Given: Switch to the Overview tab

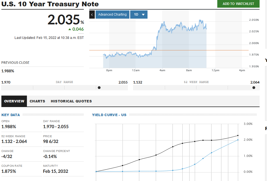Looking at the screenshot, I should (x=14, y=101).
